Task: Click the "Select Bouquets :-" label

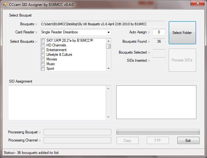Action: coord(24,41)
